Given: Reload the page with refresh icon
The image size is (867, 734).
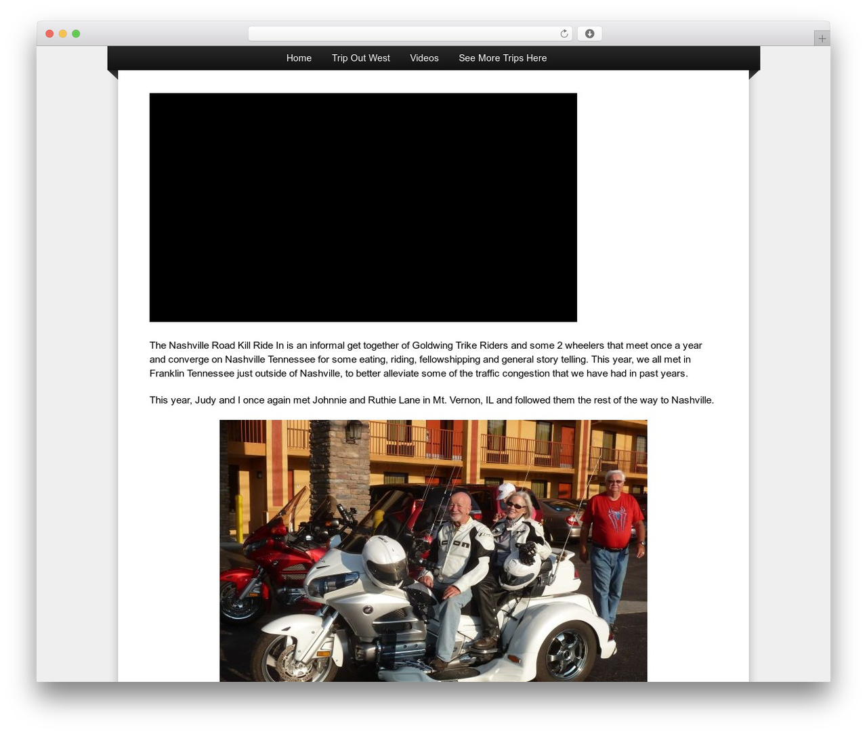Looking at the screenshot, I should (x=564, y=34).
